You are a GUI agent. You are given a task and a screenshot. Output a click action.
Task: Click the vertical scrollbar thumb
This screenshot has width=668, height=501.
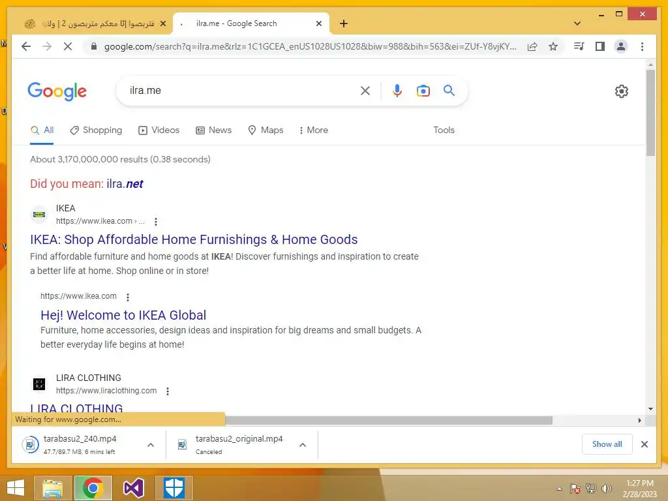tap(650, 113)
